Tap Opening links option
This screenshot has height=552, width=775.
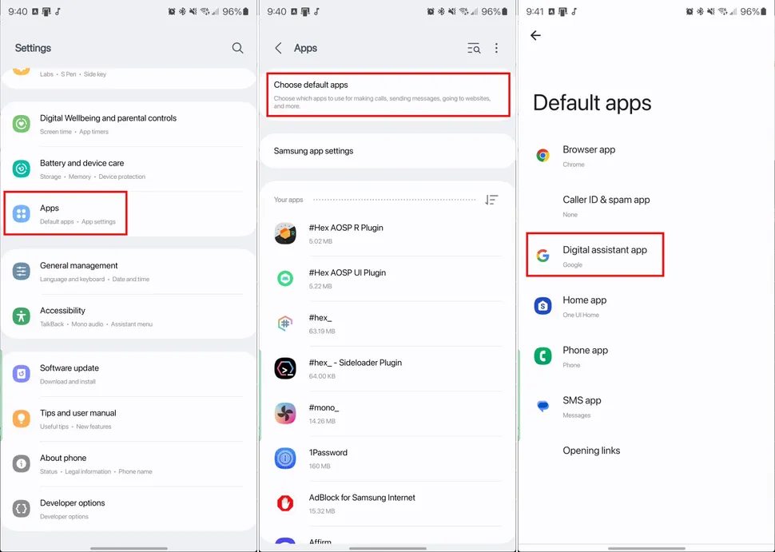click(591, 451)
